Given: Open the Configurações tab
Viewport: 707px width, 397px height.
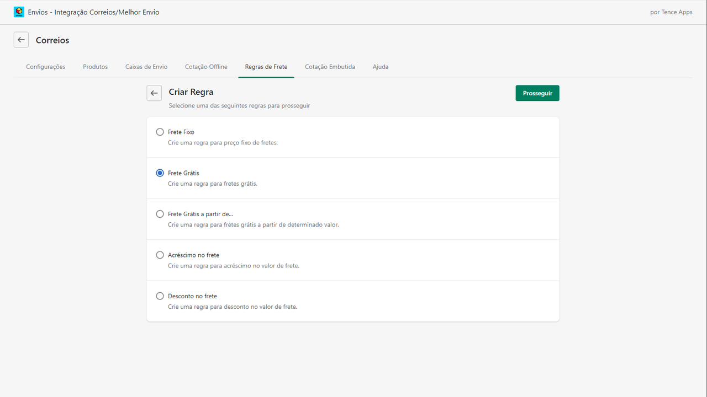Looking at the screenshot, I should (x=46, y=67).
